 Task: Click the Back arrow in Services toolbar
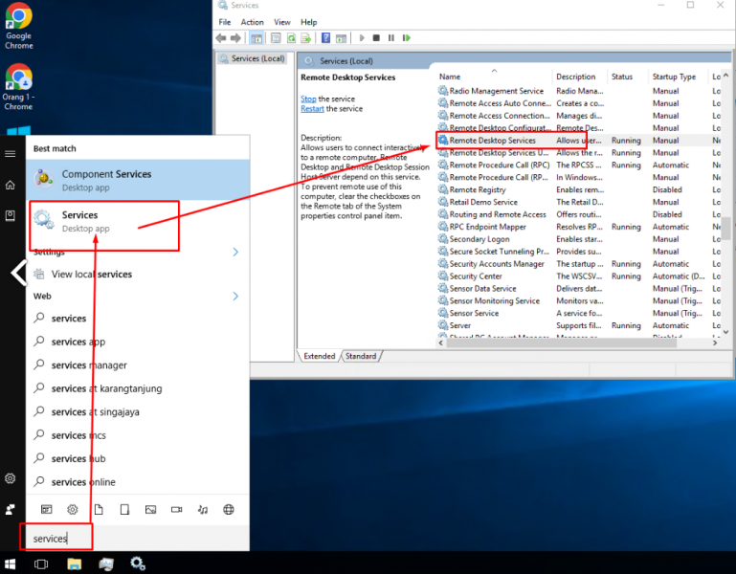pos(221,38)
